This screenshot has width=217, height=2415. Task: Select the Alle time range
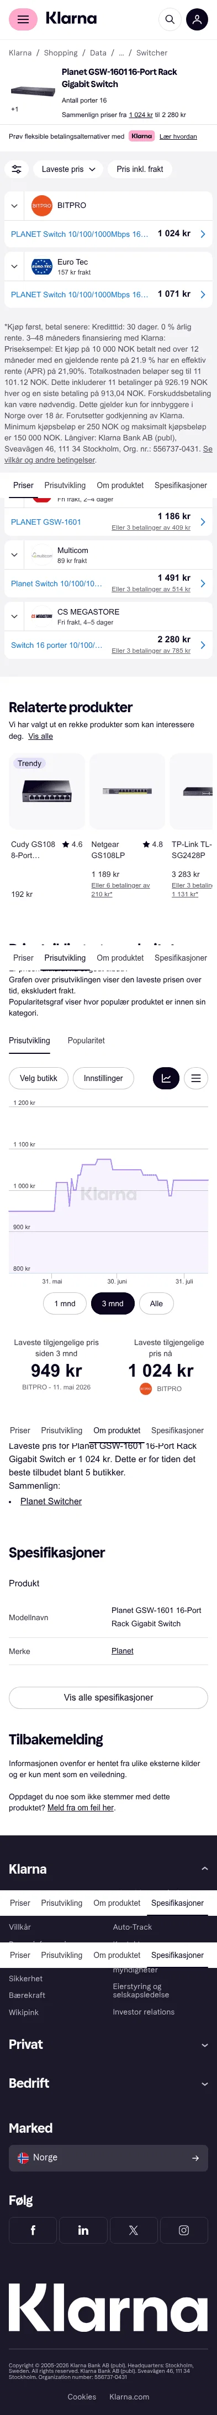[156, 1303]
